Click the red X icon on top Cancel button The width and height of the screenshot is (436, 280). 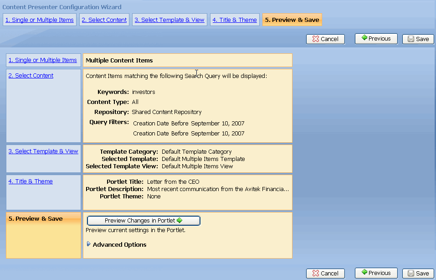point(315,39)
